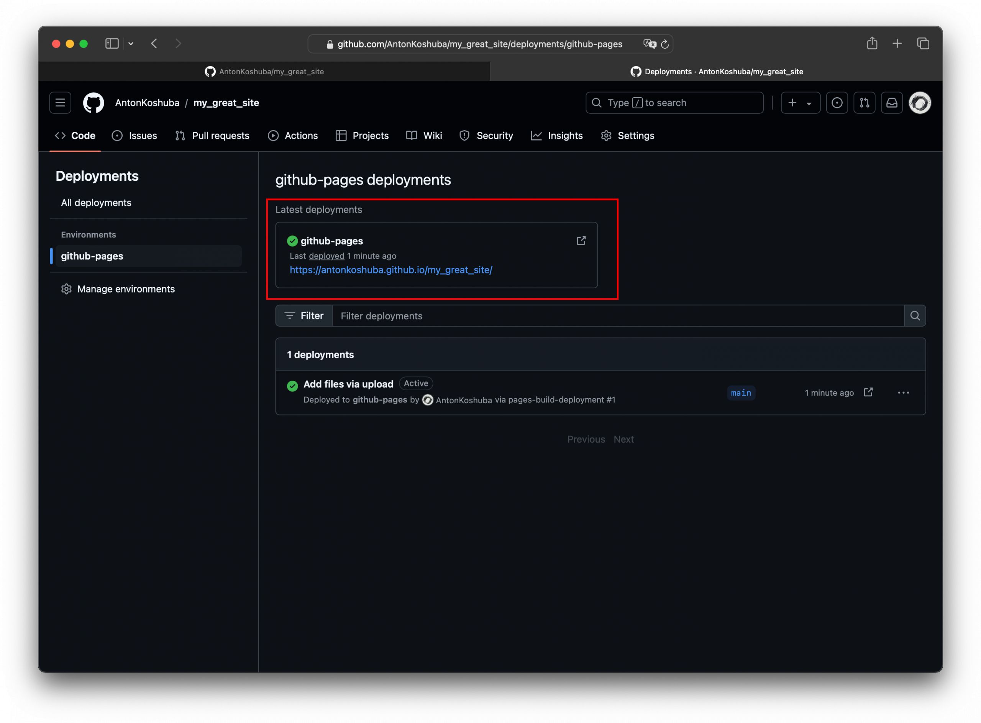
Task: Open the three-dot menu for Add files via upload
Action: coord(904,393)
